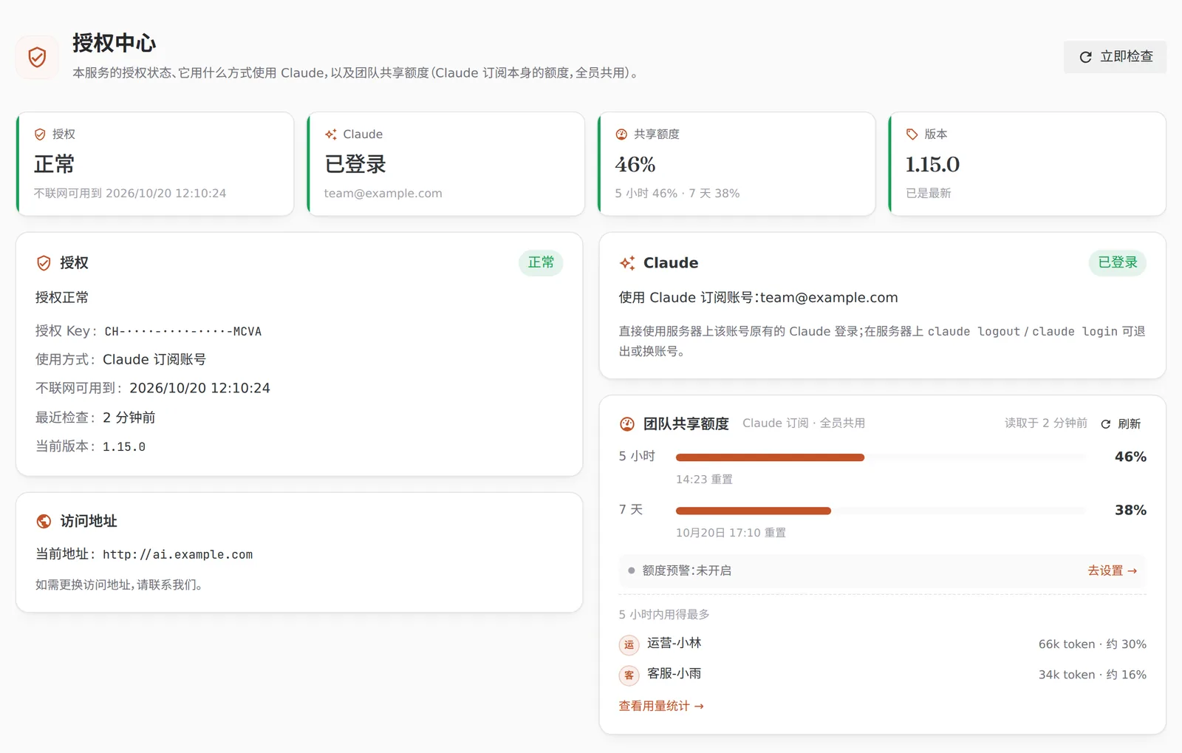1182x753 pixels.
Task: Click the 已是最新 version status text
Action: point(928,194)
